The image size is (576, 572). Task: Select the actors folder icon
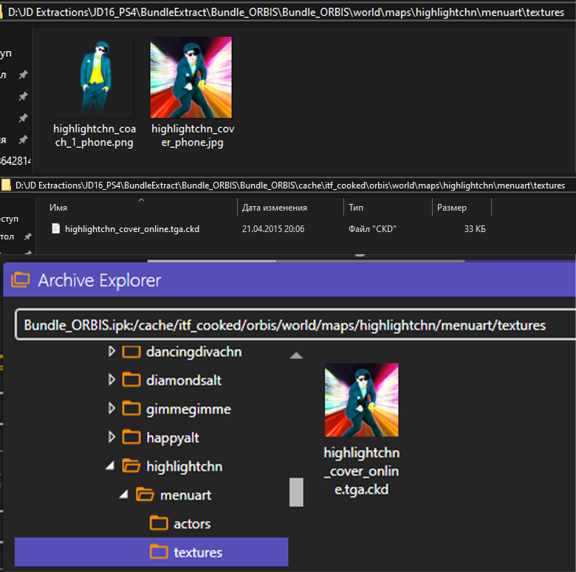click(159, 523)
